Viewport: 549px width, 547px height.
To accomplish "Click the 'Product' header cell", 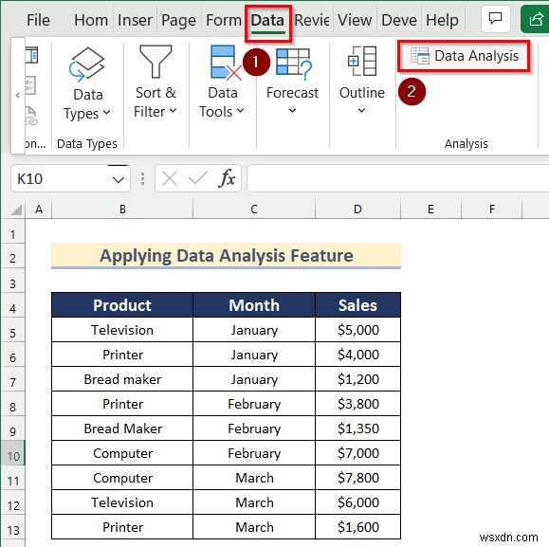I will tap(122, 305).
